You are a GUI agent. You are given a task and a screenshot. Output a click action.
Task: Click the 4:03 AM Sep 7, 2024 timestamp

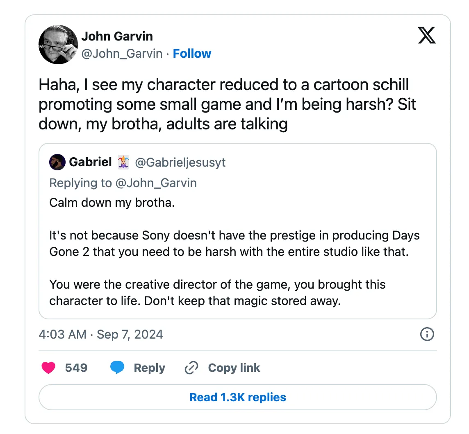pos(101,335)
